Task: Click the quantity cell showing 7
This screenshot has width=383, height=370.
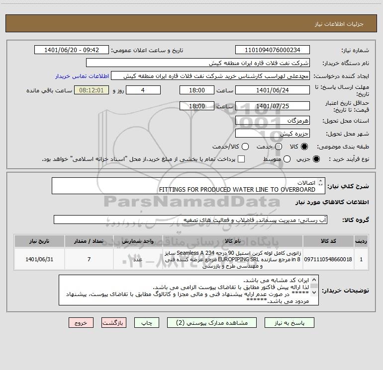Action: [x=89, y=259]
